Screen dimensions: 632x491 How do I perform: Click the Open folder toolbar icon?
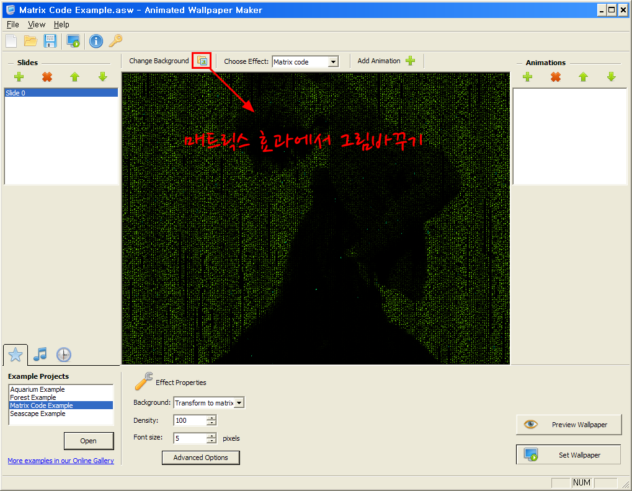(x=30, y=41)
